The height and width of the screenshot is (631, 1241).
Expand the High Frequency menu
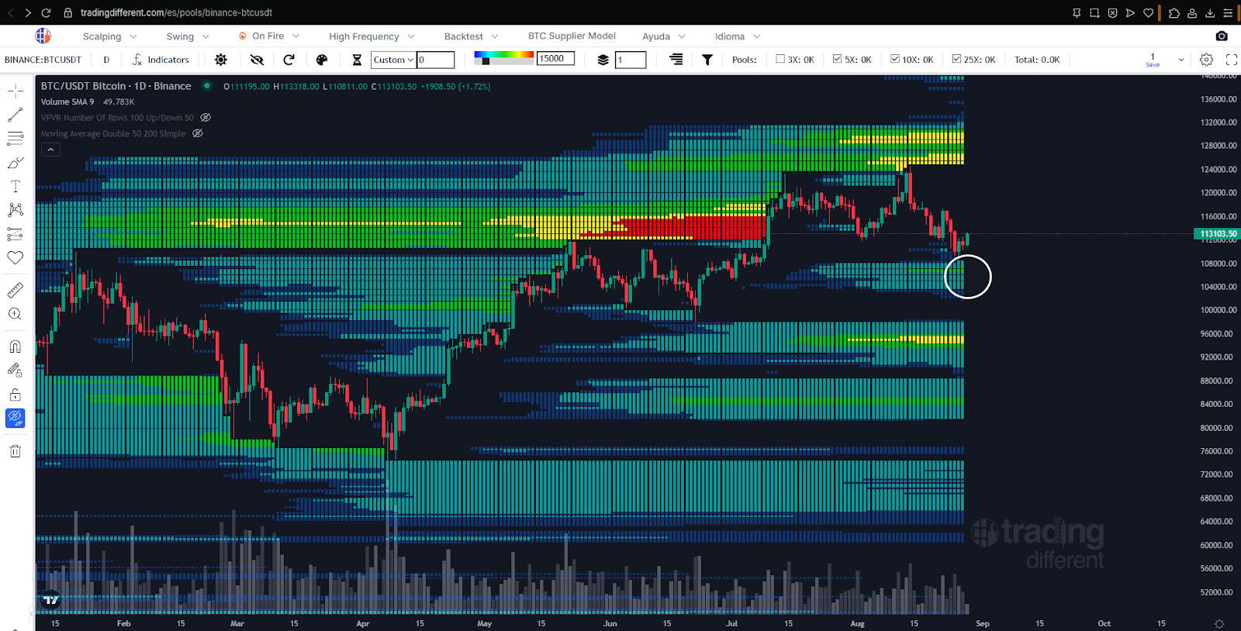[372, 36]
